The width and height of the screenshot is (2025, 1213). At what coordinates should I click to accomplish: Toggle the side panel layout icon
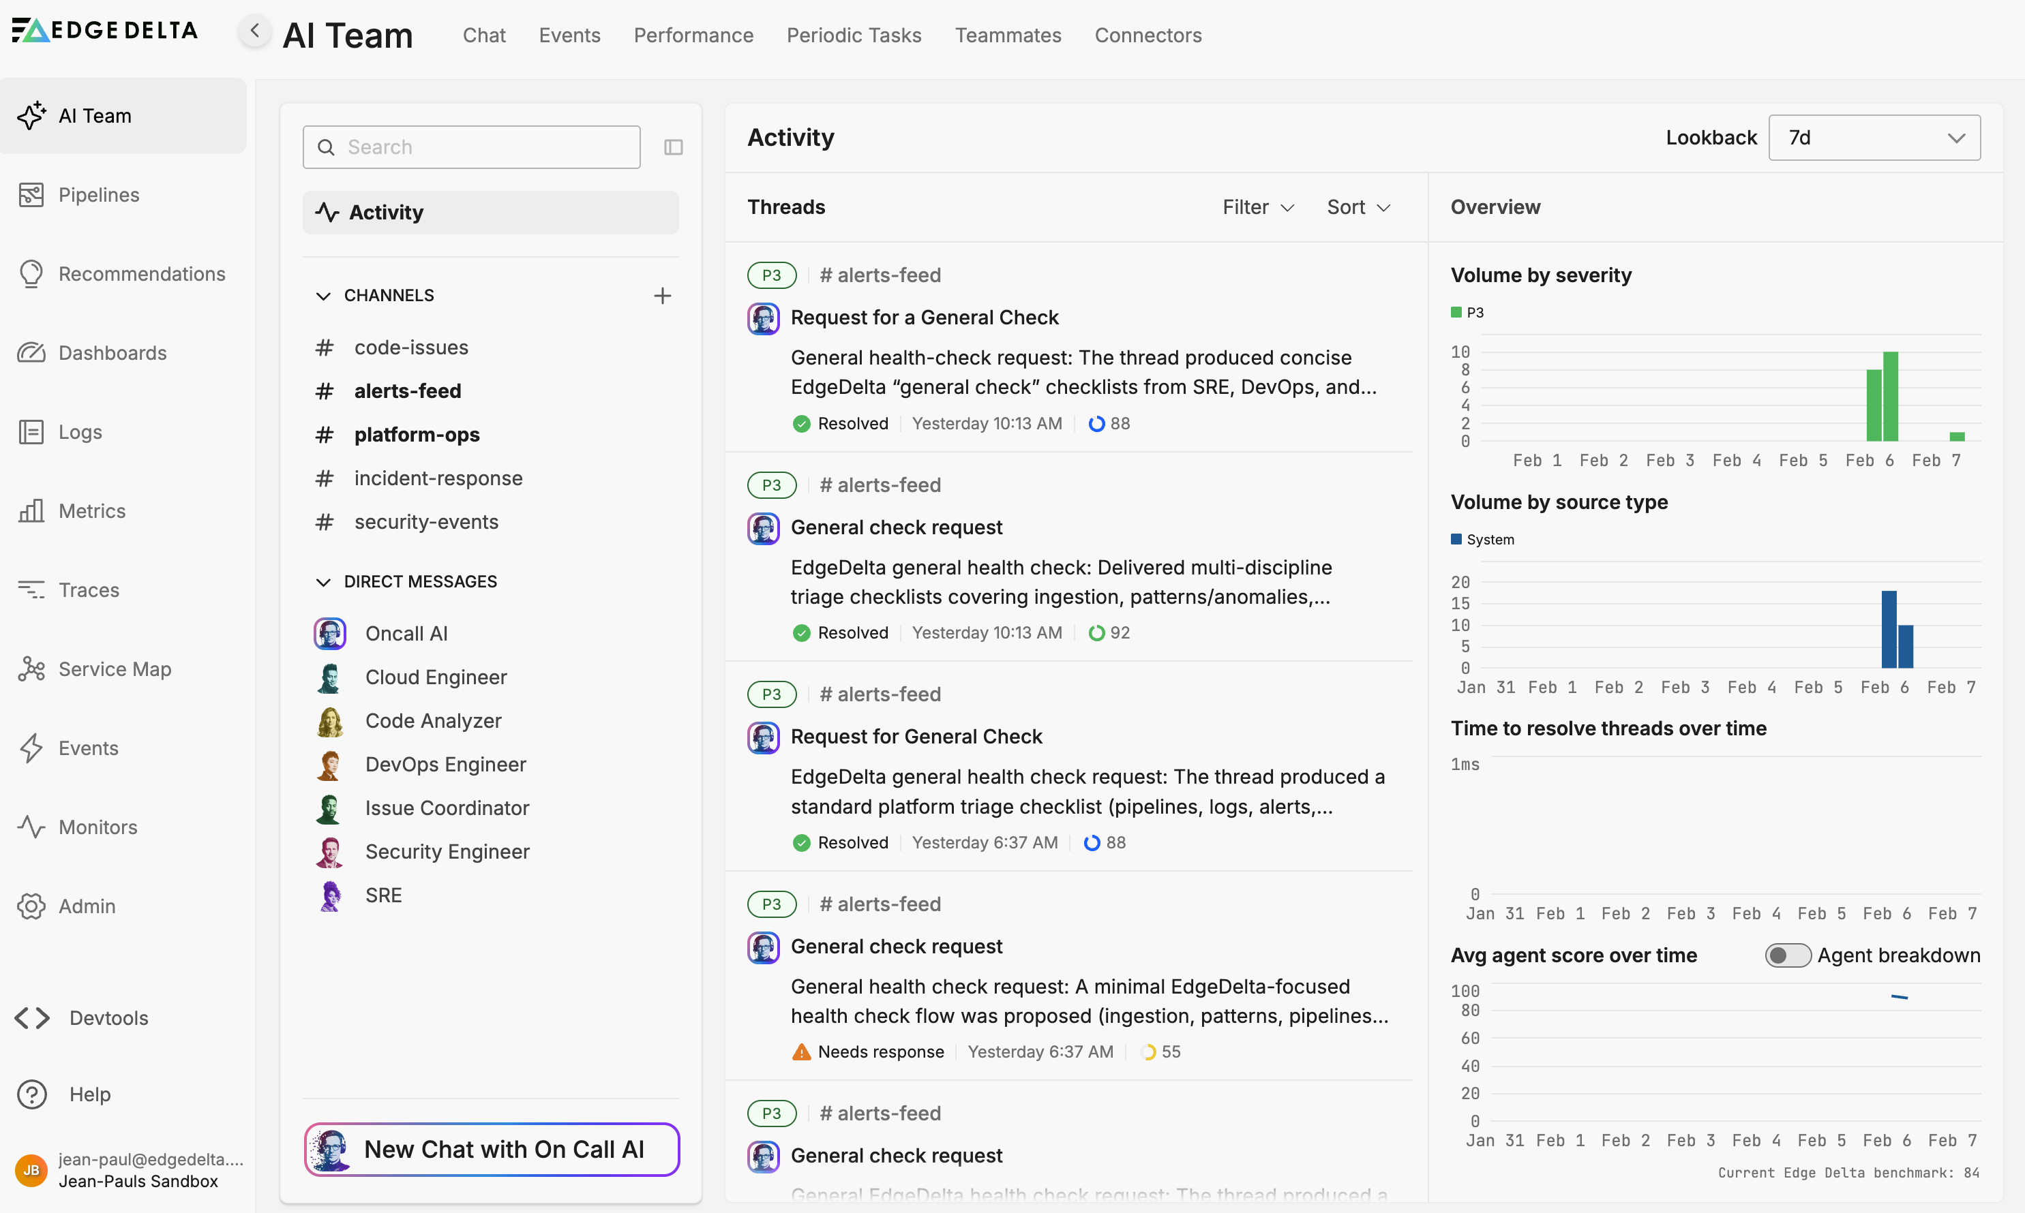click(673, 147)
